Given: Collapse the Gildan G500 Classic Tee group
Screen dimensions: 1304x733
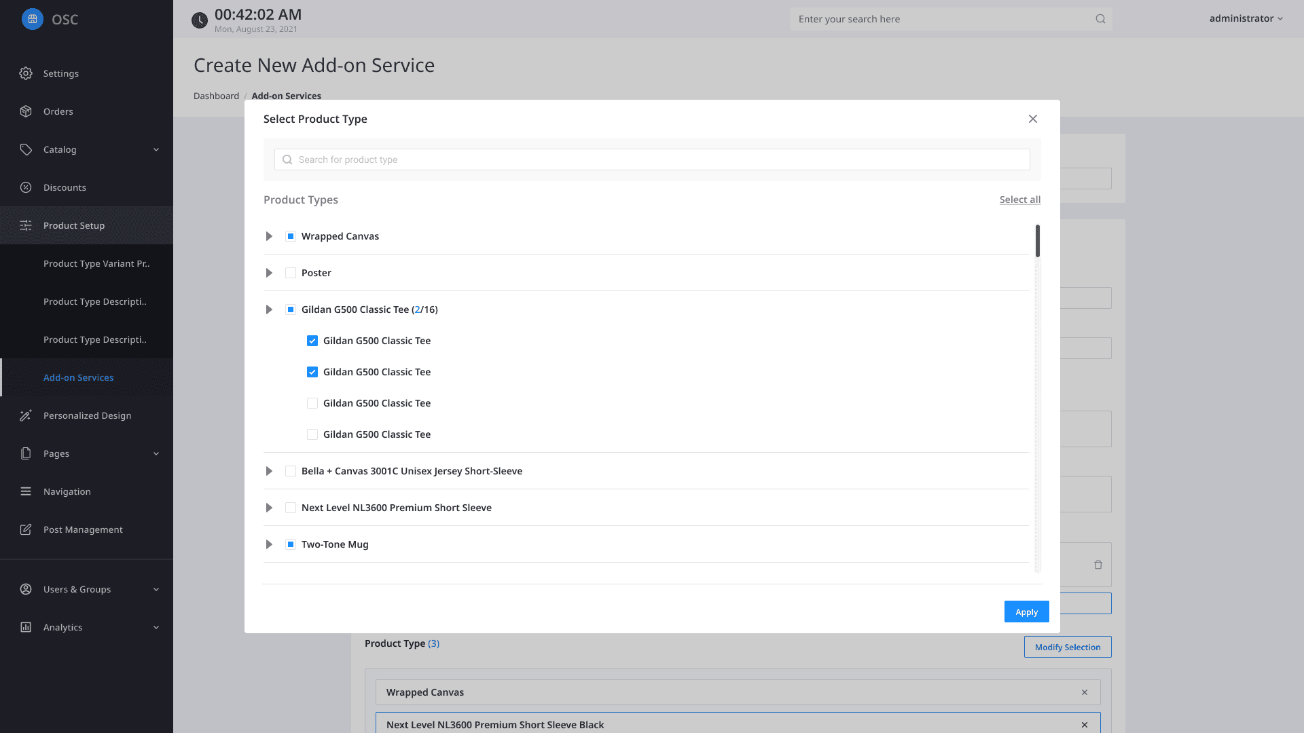Looking at the screenshot, I should pyautogui.click(x=269, y=309).
